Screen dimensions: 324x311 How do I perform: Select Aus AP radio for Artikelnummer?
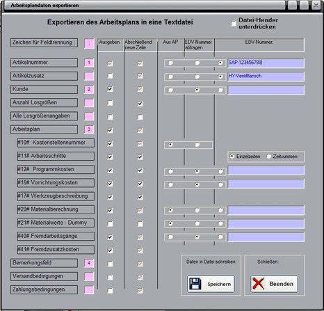coord(170,63)
